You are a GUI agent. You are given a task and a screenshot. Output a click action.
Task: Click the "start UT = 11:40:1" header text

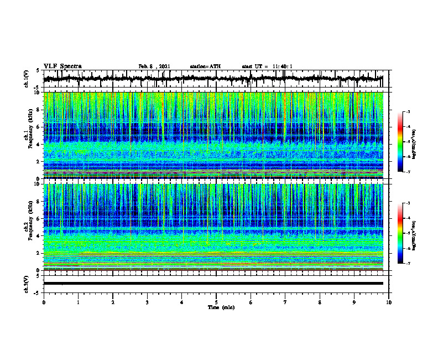(267, 66)
